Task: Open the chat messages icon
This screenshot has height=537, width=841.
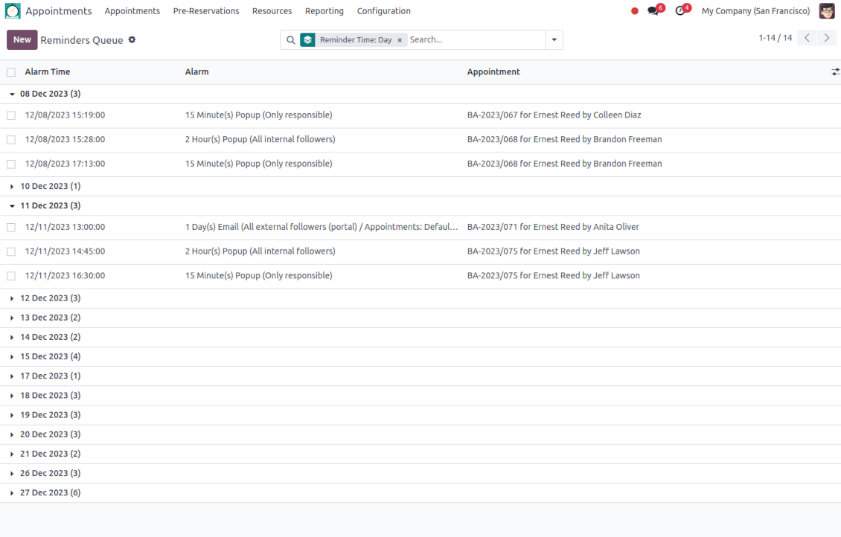Action: click(x=653, y=11)
